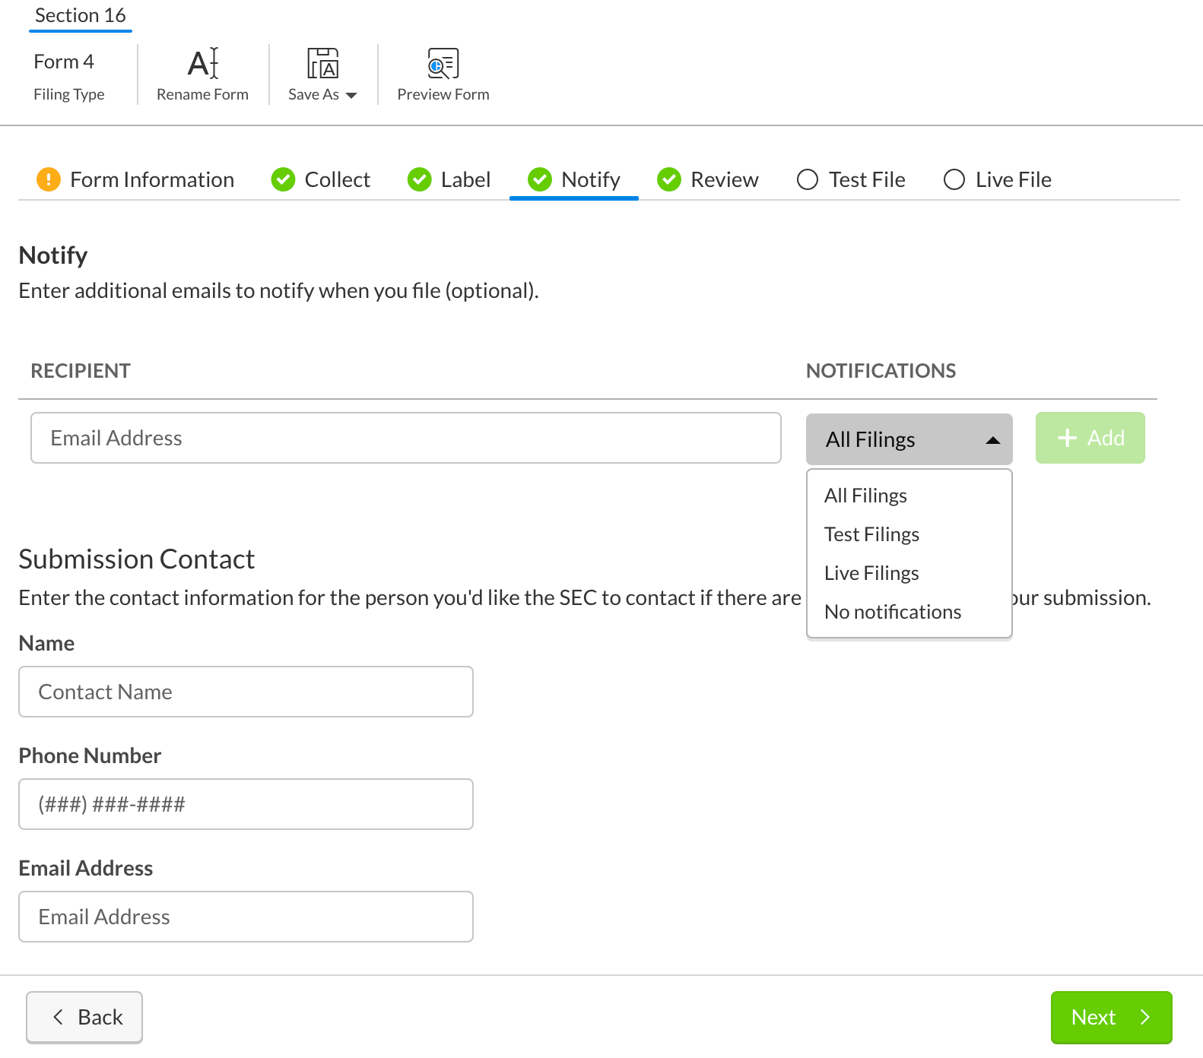Screen dimensions: 1203x1058
Task: Expand the Save As dropdown arrow
Action: point(351,95)
